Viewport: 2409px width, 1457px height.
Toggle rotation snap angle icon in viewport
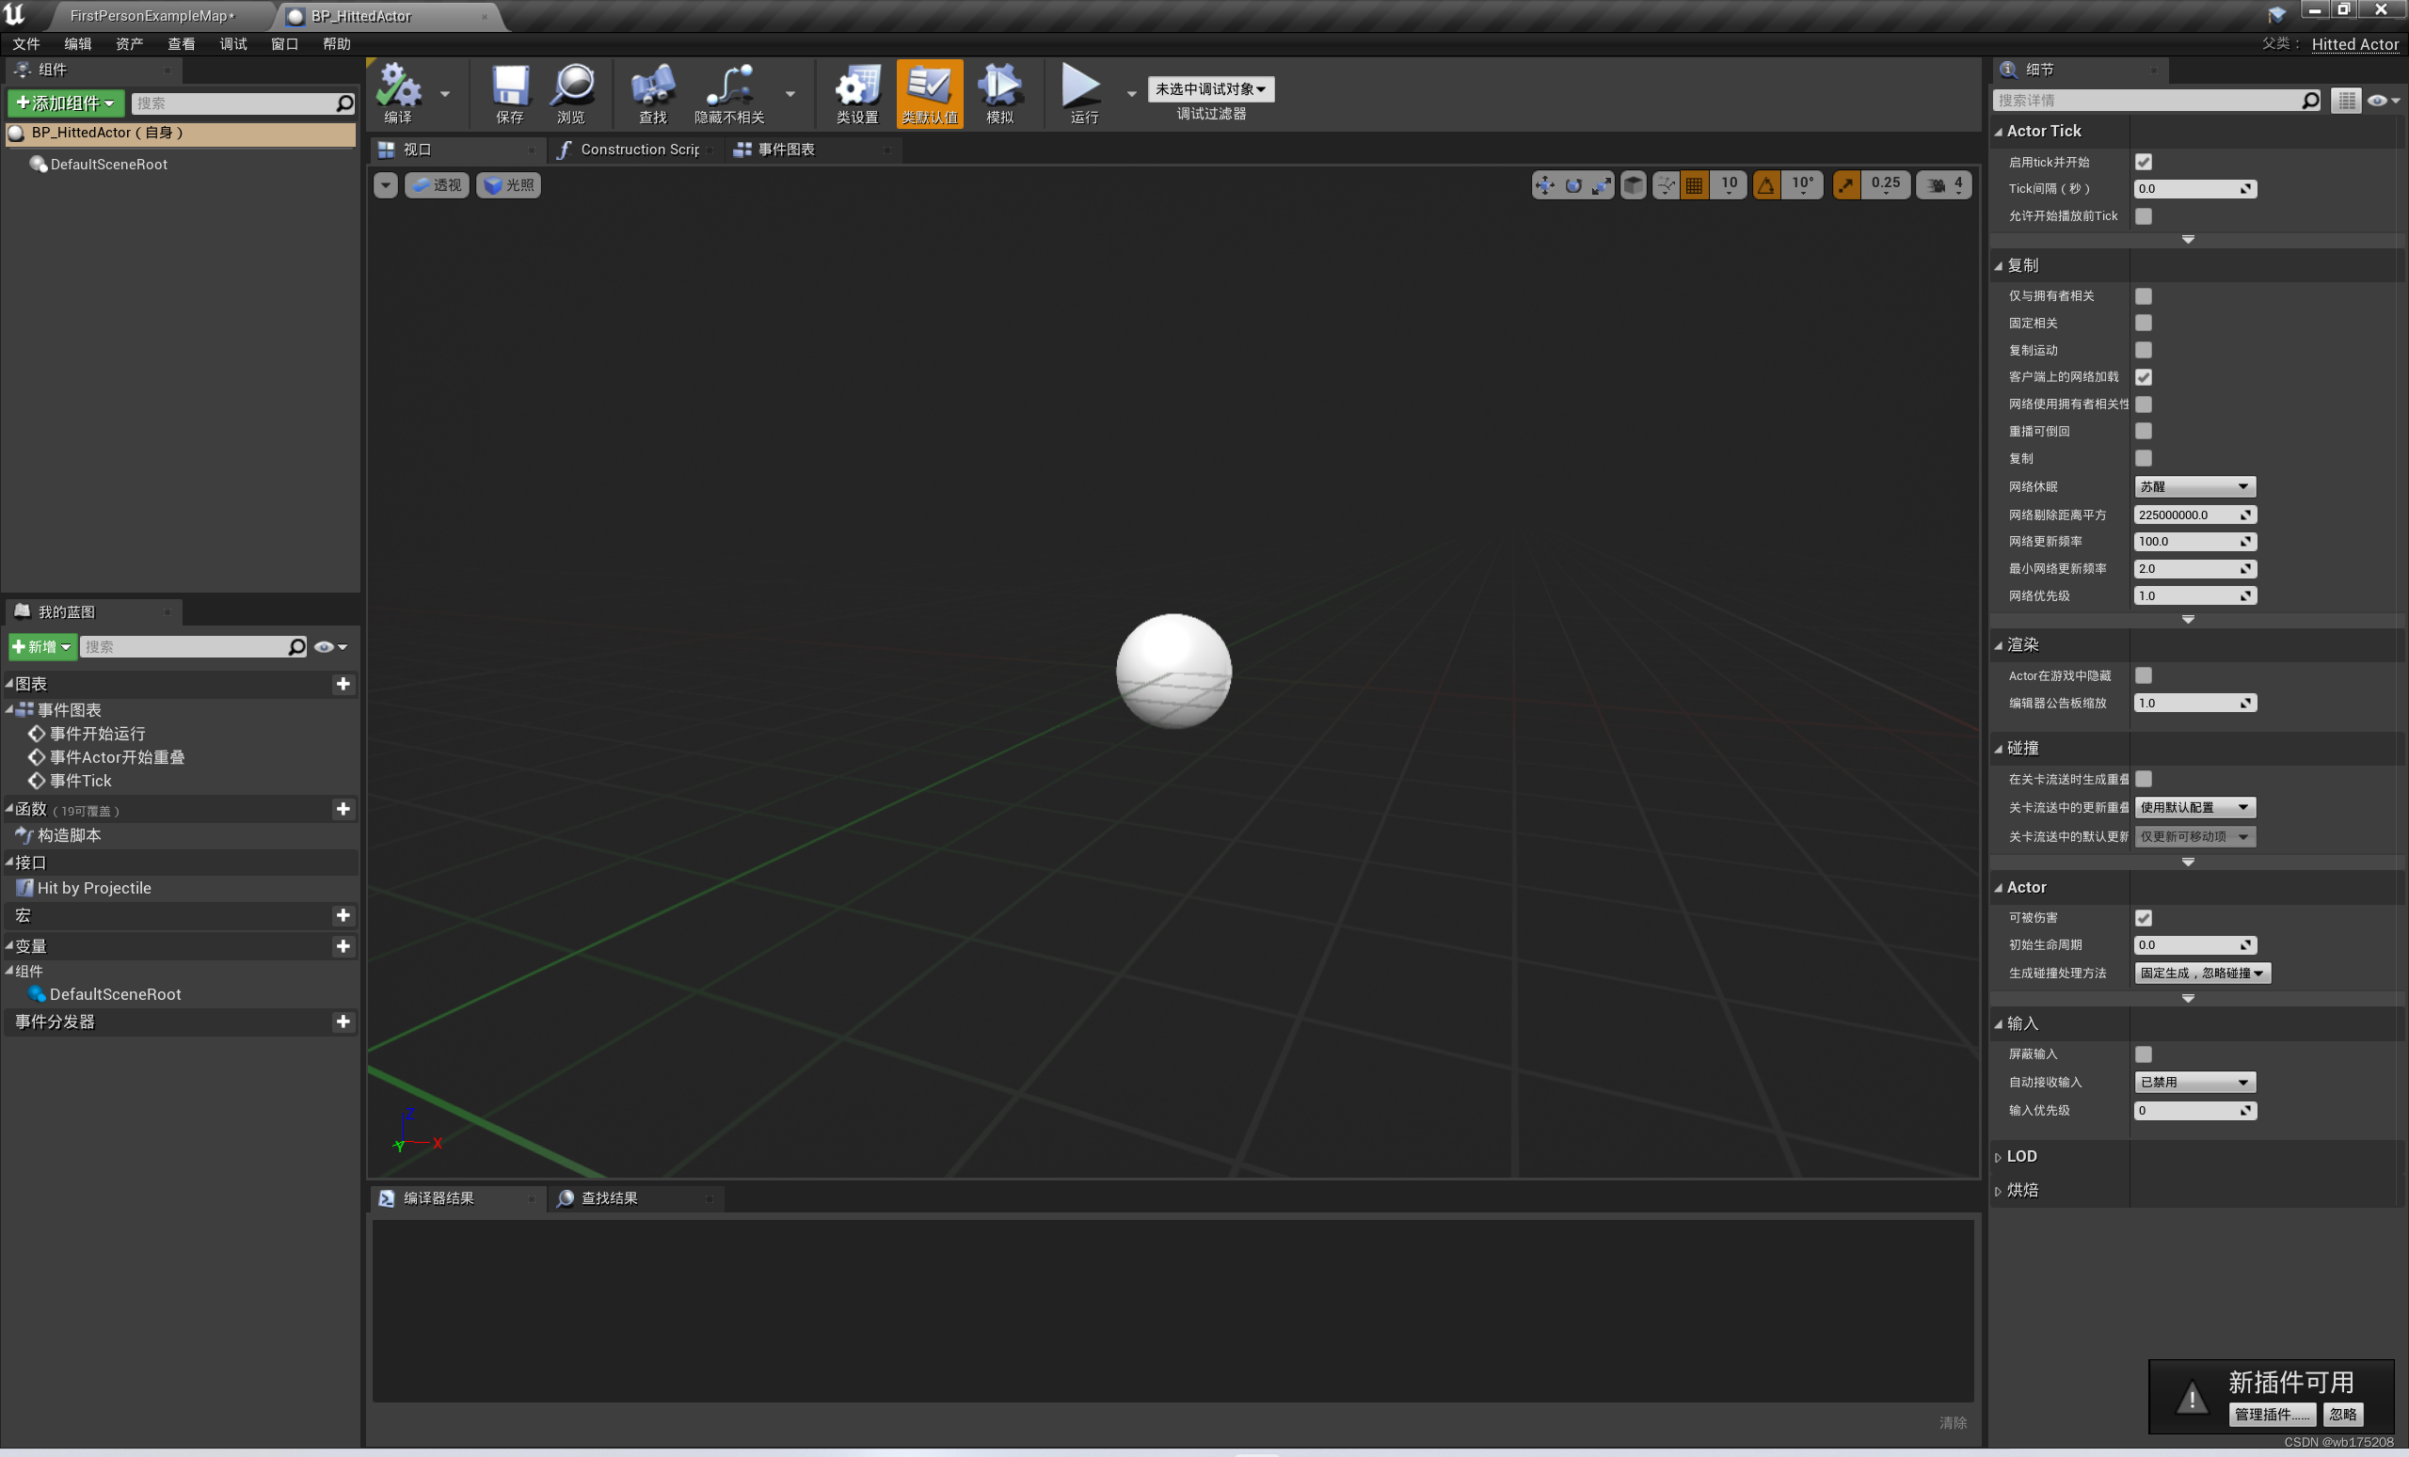[1765, 184]
